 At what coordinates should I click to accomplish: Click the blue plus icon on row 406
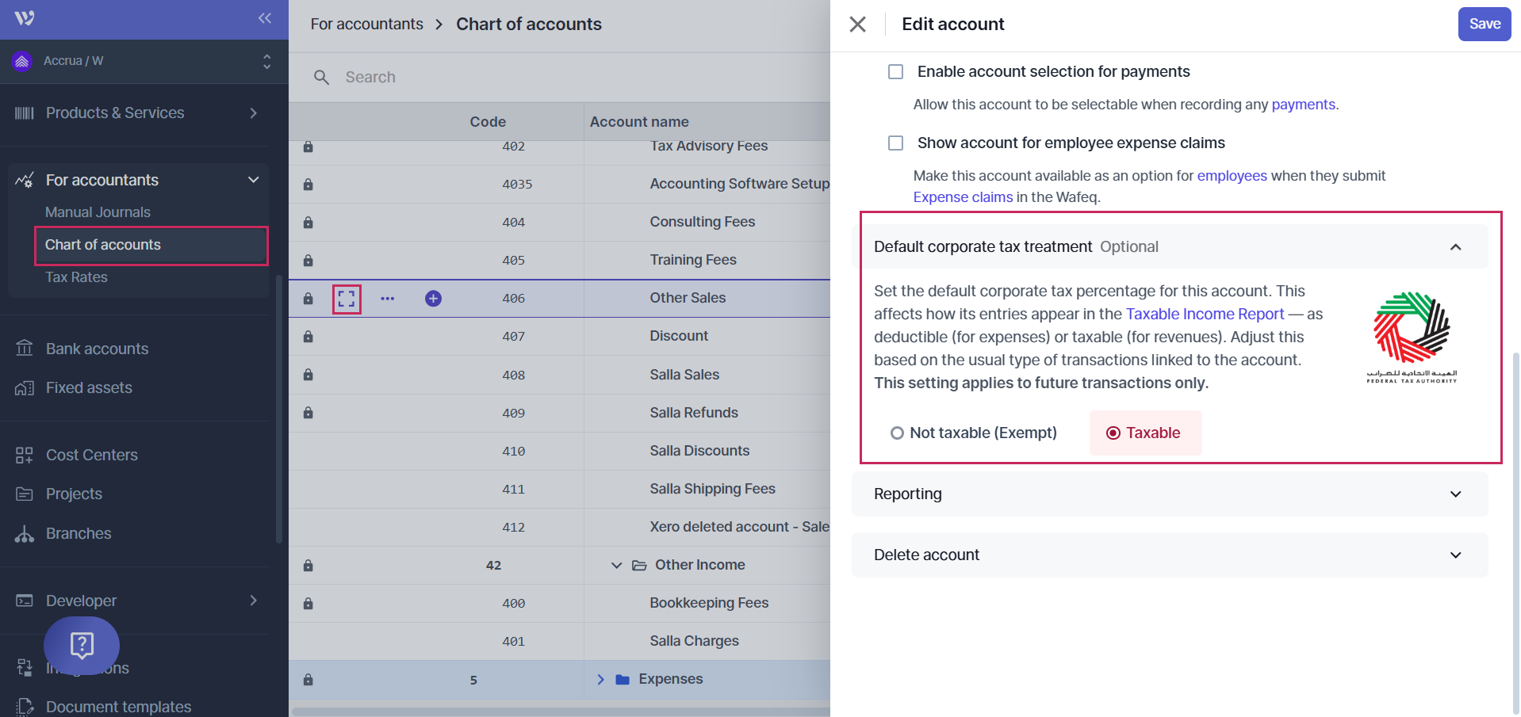pos(433,299)
